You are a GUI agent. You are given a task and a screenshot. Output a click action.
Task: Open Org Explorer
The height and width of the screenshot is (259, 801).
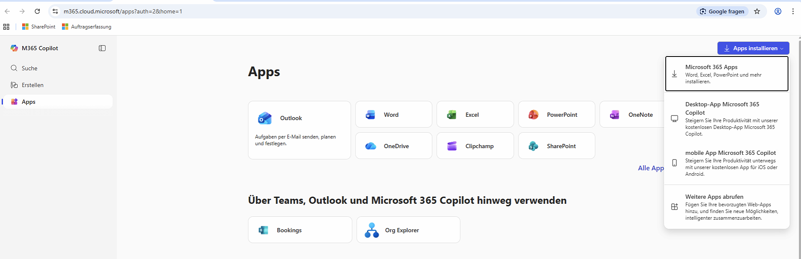(408, 230)
